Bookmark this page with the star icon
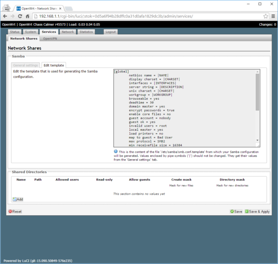Viewport: 278px width, 264px height. 265,16
